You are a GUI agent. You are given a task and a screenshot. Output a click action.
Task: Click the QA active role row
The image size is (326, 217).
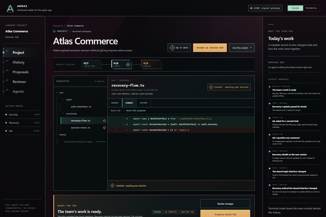(23, 131)
